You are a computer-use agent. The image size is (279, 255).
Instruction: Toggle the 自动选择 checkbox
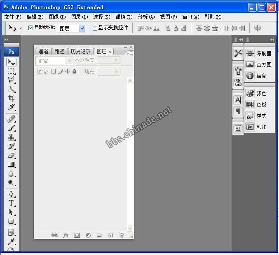pos(30,28)
